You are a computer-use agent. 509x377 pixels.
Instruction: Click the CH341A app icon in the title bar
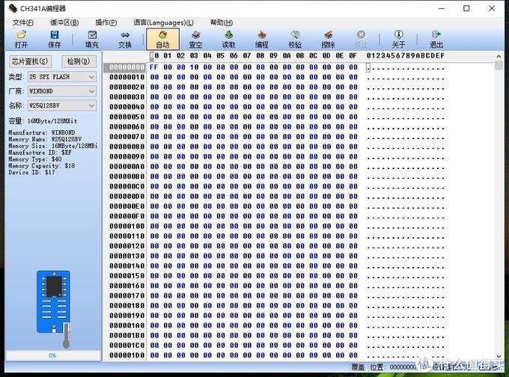[13, 8]
